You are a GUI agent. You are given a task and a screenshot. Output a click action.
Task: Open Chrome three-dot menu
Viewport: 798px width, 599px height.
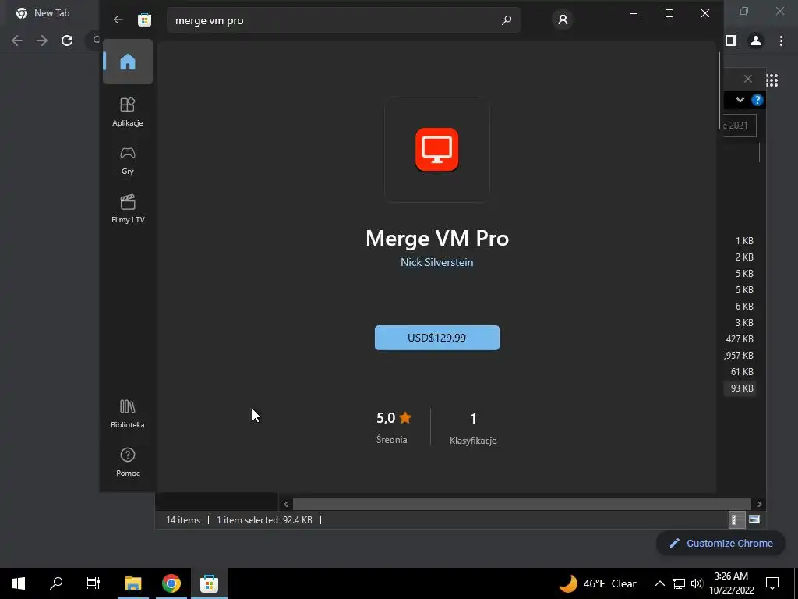point(781,41)
